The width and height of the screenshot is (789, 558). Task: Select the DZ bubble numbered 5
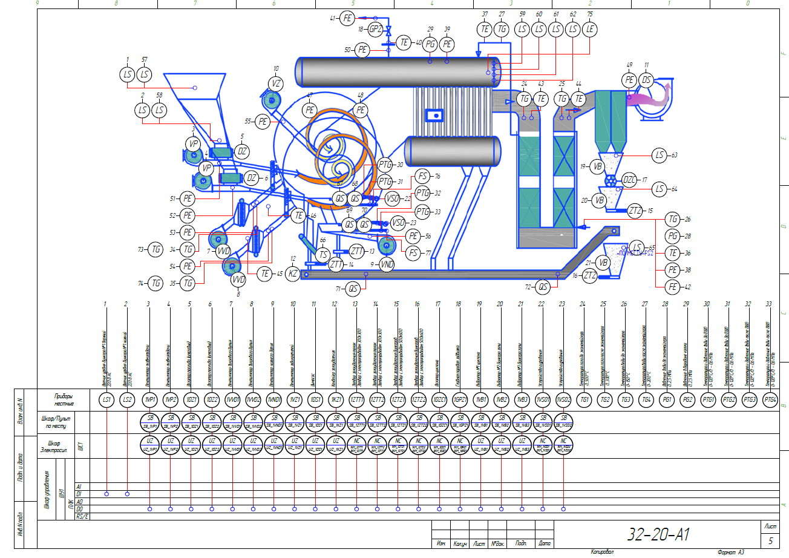pos(242,151)
